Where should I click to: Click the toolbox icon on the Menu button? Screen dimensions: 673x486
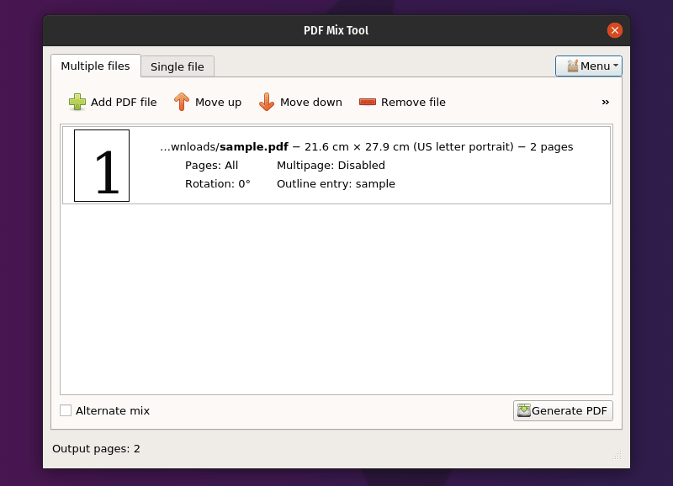point(572,66)
